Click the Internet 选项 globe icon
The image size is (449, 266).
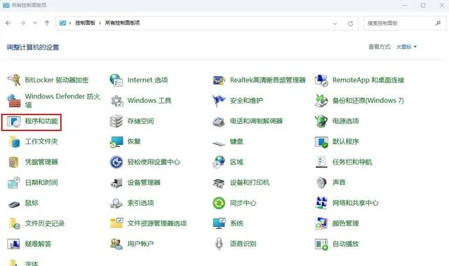116,80
